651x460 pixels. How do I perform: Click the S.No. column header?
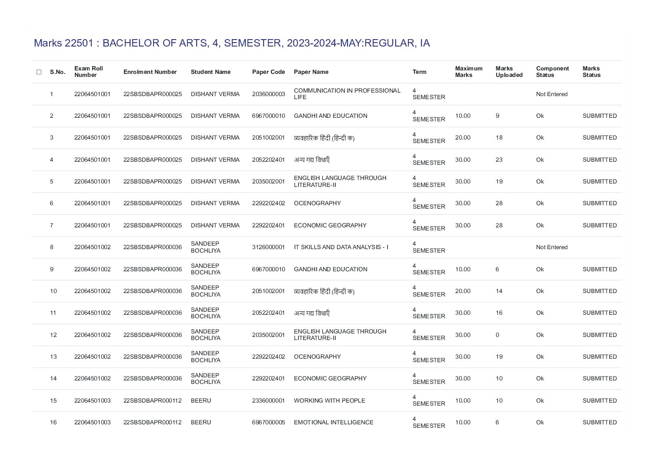coord(57,72)
